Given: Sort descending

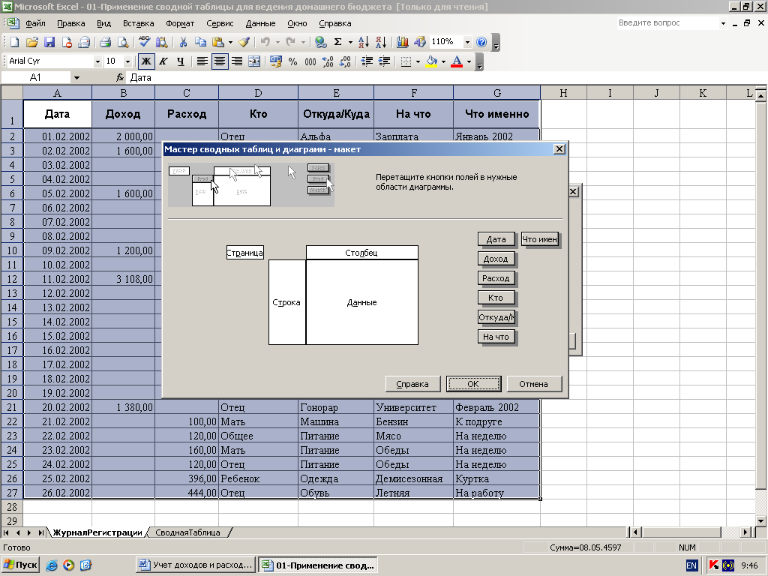Looking at the screenshot, I should pyautogui.click(x=381, y=42).
